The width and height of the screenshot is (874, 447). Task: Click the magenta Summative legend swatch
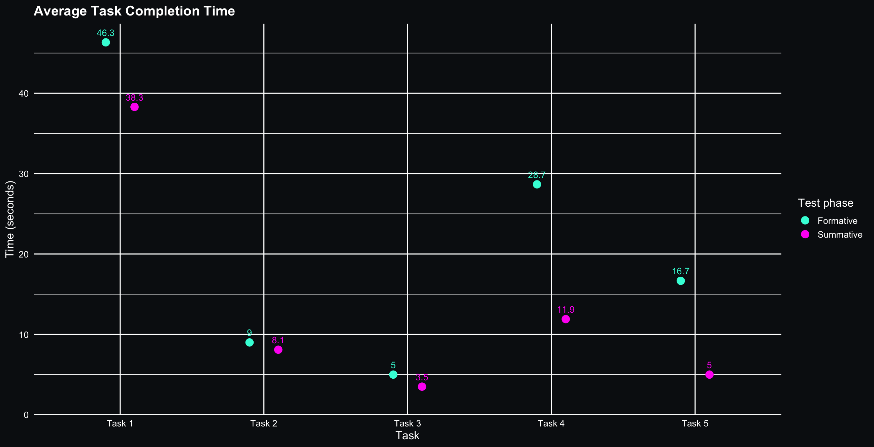pos(805,234)
